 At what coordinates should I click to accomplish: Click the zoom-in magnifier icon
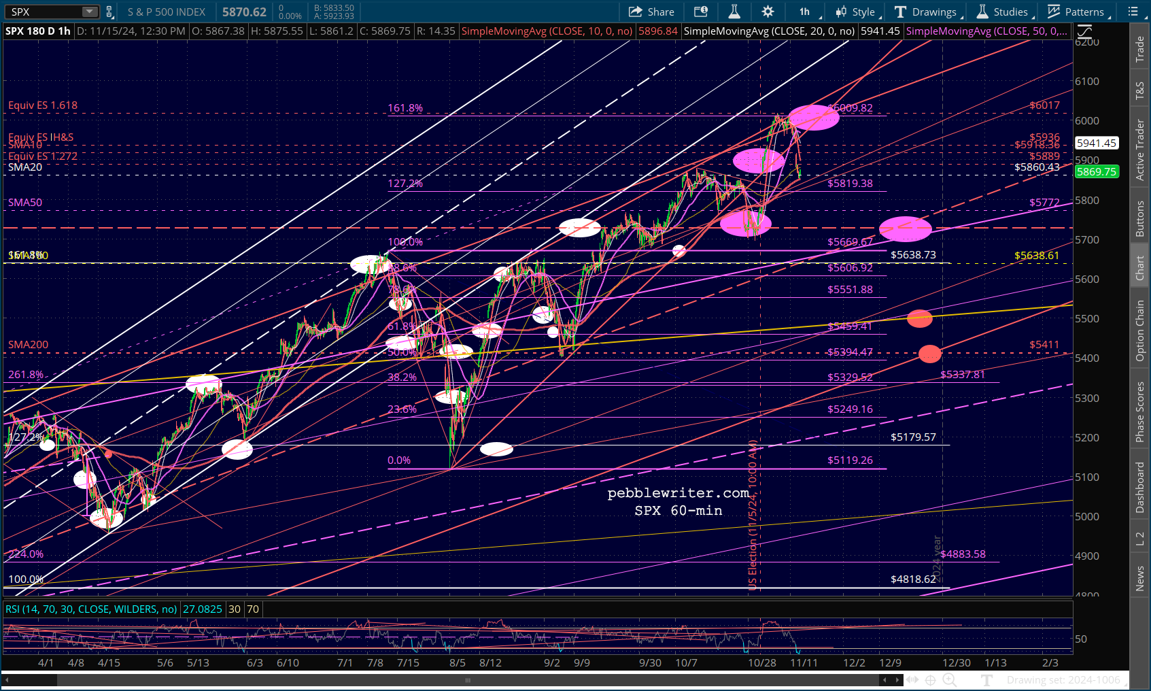pyautogui.click(x=950, y=680)
